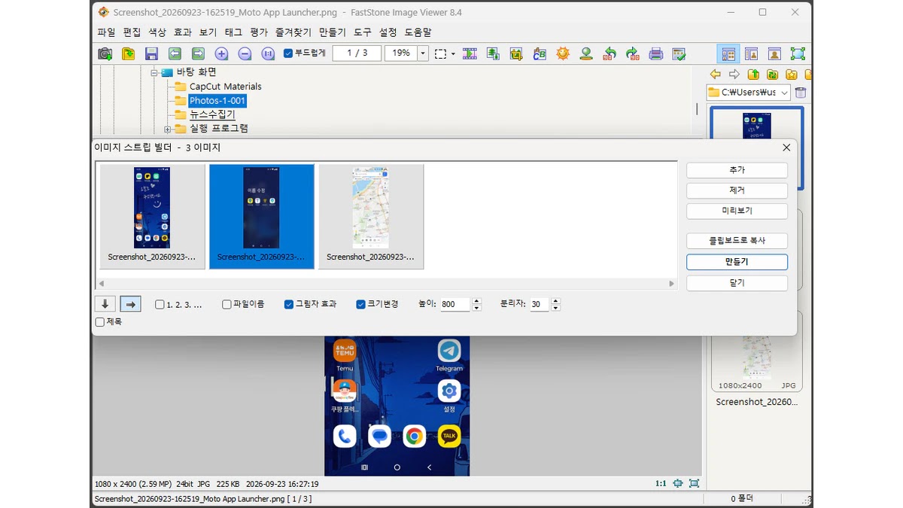
Task: Open the 색상 menu
Action: (157, 32)
